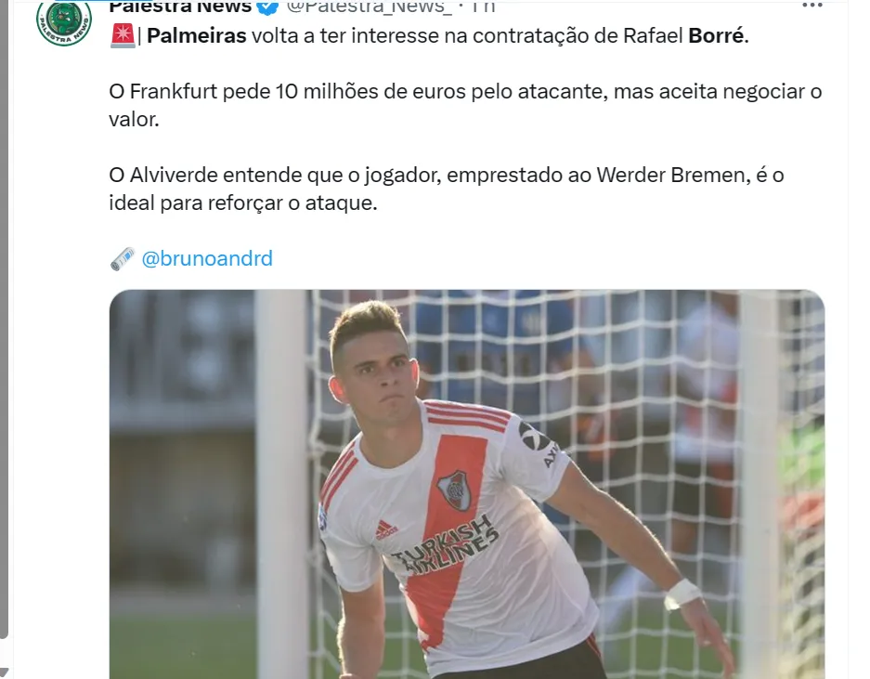Click the left vertical scrollbar
Screen dimensions: 870x679
coord(4,320)
